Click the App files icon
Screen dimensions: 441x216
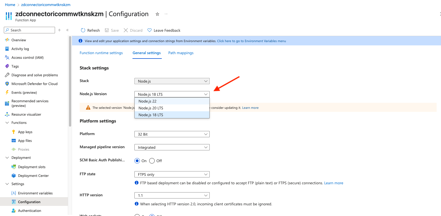tap(14, 141)
